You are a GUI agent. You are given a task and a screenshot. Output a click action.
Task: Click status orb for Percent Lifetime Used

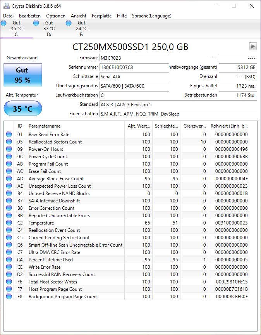9,259
